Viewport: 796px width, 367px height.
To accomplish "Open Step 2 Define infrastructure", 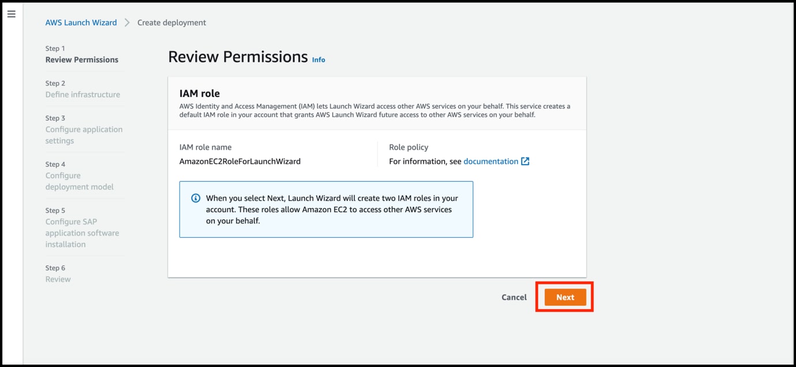I will click(83, 95).
